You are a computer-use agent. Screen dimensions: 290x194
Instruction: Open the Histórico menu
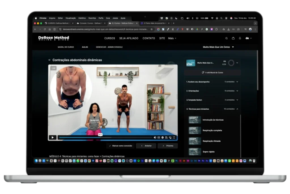(x=82, y=18)
